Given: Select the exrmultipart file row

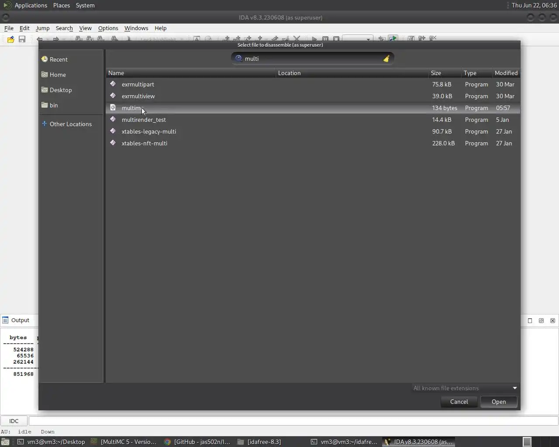Looking at the screenshot, I should [313, 84].
